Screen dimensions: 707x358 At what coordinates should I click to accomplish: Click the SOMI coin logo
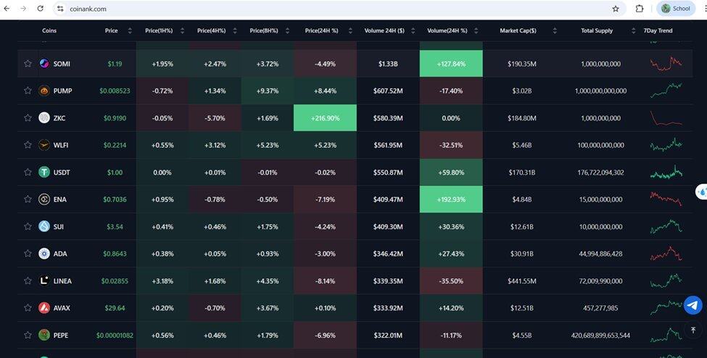(44, 64)
